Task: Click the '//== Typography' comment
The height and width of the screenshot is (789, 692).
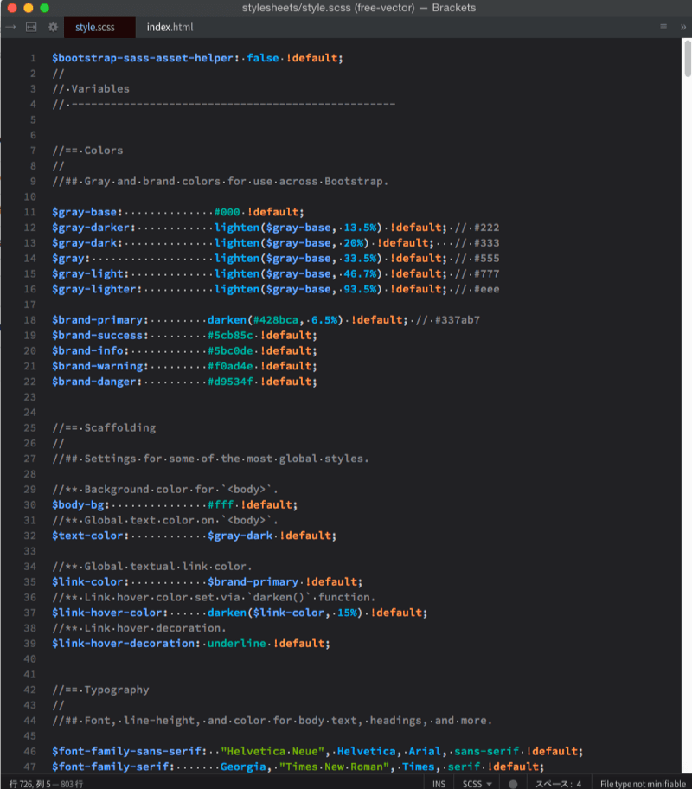Action: 100,690
